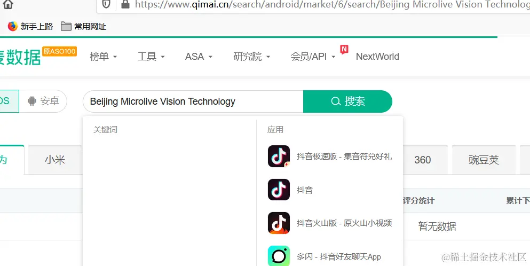
Task: Switch to the 安卓 platform toggle
Action: [x=43, y=101]
